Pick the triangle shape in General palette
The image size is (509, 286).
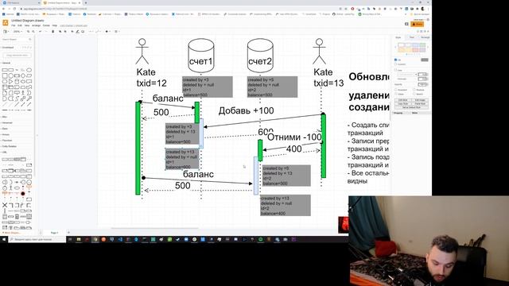[x=10, y=81]
